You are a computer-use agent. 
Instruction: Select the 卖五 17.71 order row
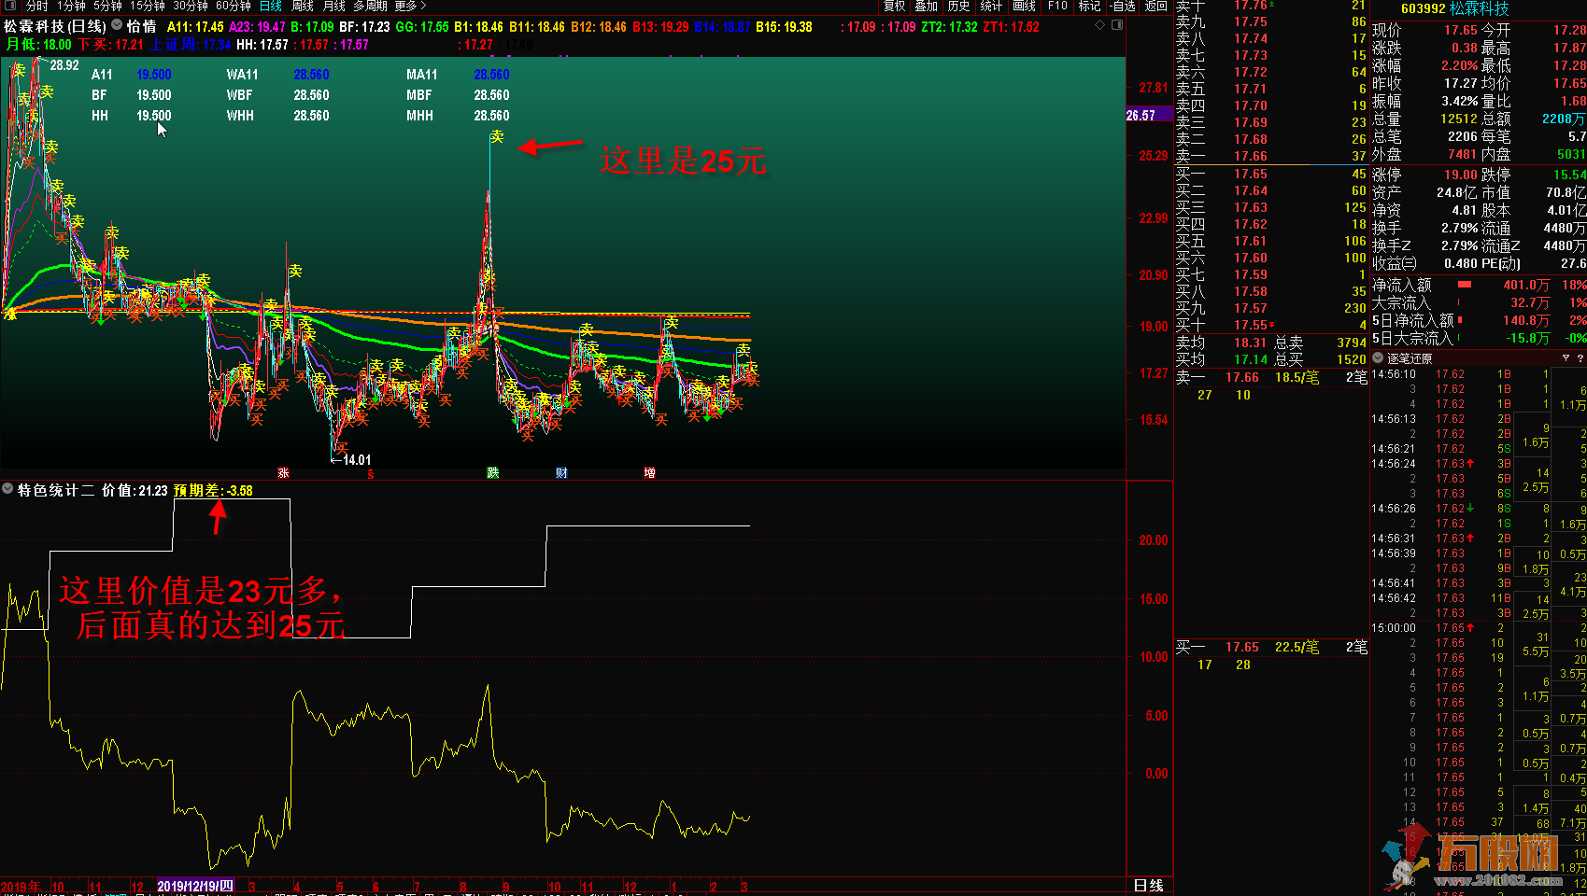coord(1271,89)
